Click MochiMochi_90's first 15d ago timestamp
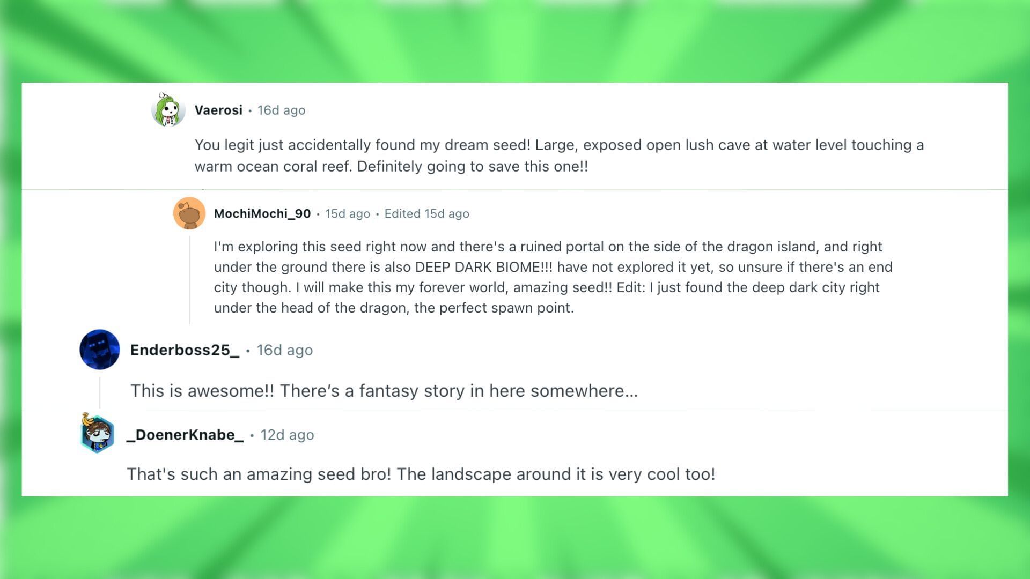This screenshot has width=1030, height=579. pyautogui.click(x=348, y=214)
